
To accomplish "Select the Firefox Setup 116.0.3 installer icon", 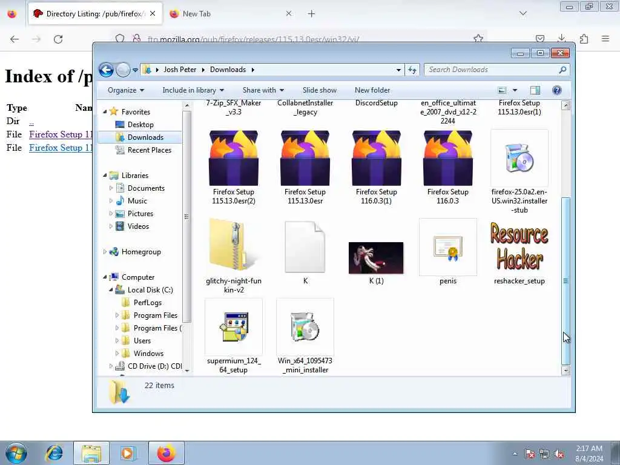I will click(x=447, y=158).
